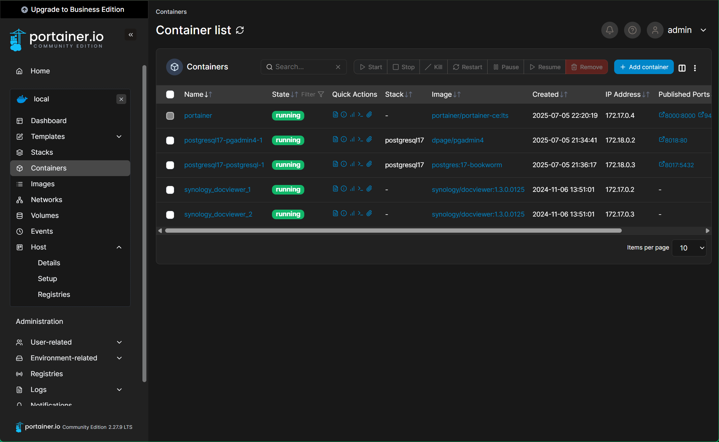Open Host Details page
The image size is (719, 442).
[49, 263]
